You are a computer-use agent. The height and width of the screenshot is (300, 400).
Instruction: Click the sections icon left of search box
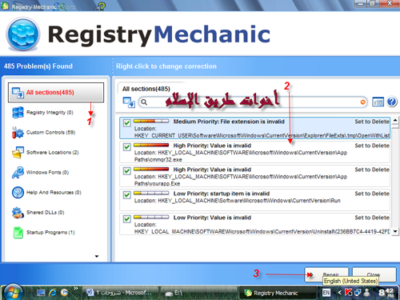[129, 102]
